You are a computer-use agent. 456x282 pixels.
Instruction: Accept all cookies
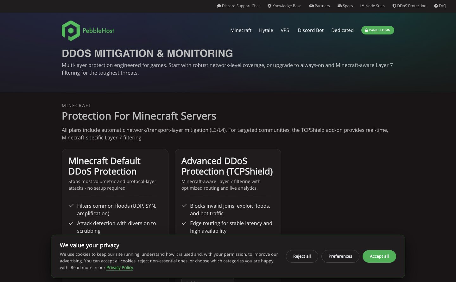(379, 256)
